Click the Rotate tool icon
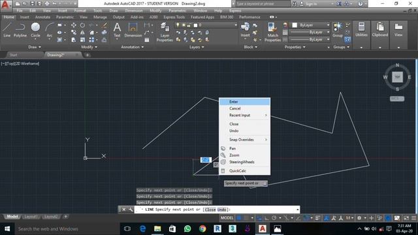The image size is (418, 235). tap(83, 25)
